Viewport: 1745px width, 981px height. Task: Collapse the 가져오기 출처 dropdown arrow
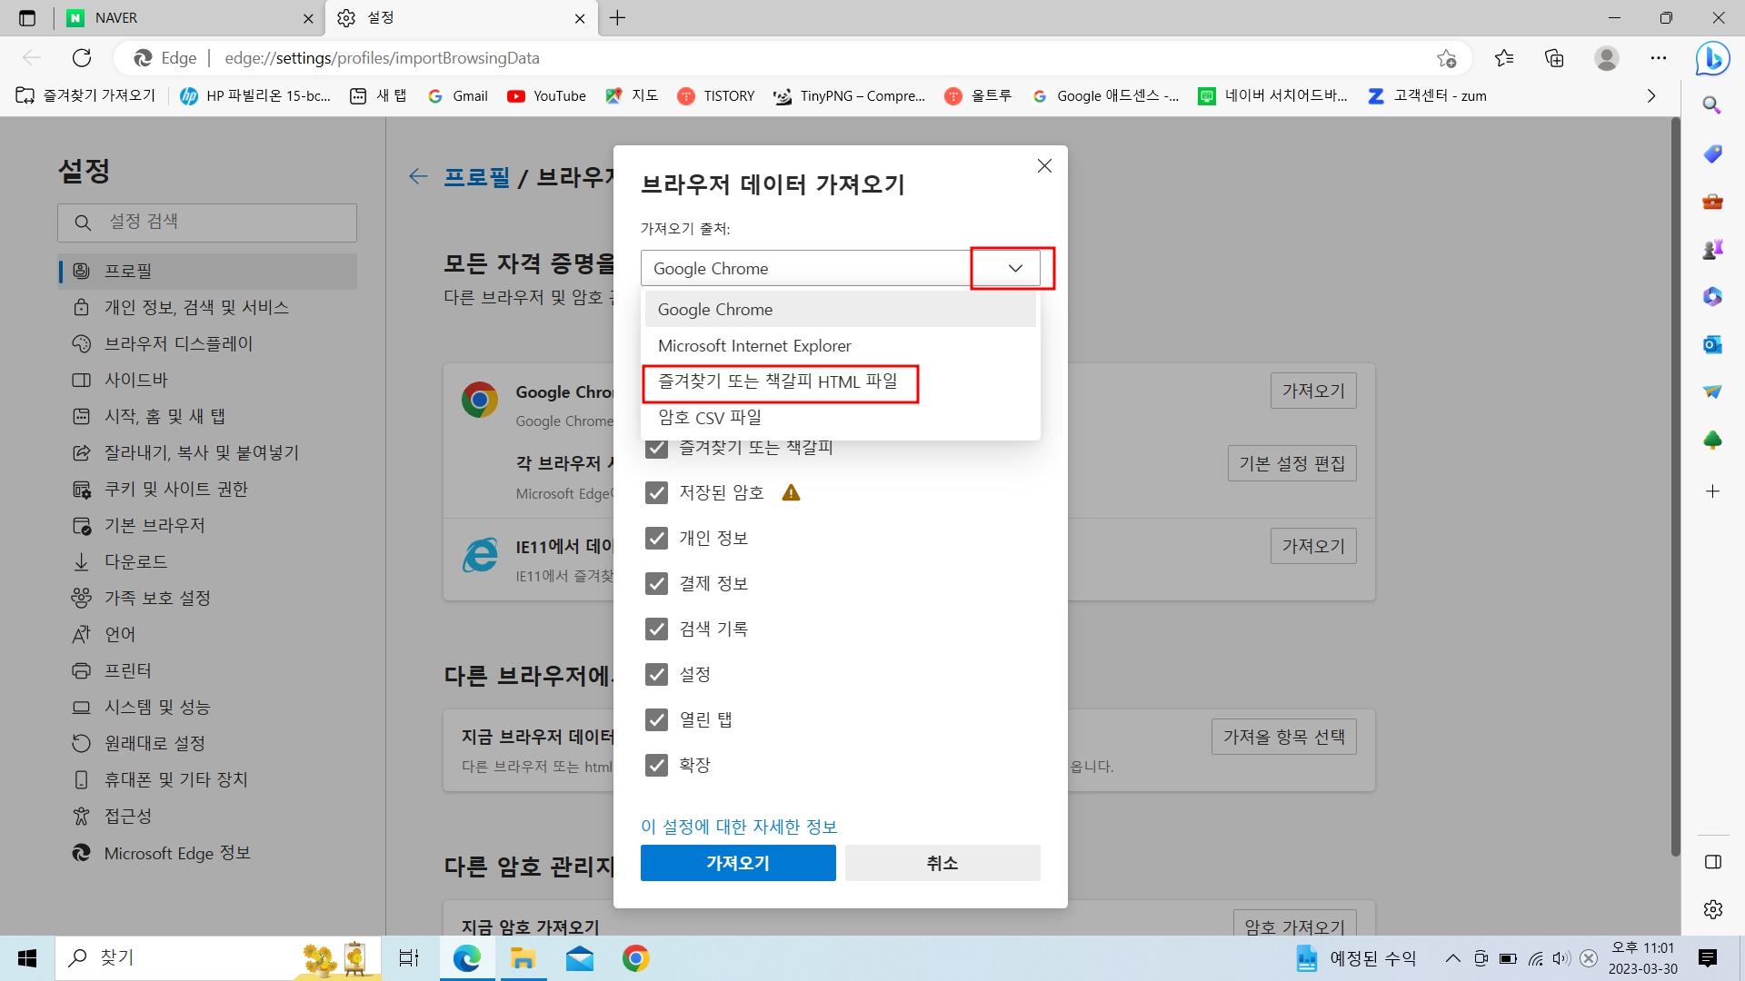(1015, 268)
